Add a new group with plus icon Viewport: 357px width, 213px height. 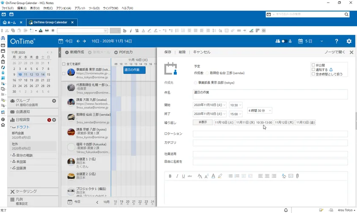[x=54, y=101]
